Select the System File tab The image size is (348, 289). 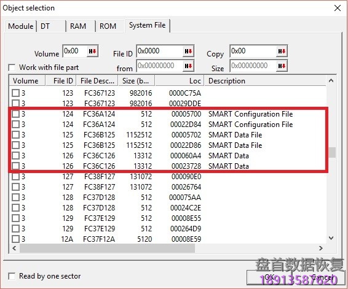click(x=147, y=25)
